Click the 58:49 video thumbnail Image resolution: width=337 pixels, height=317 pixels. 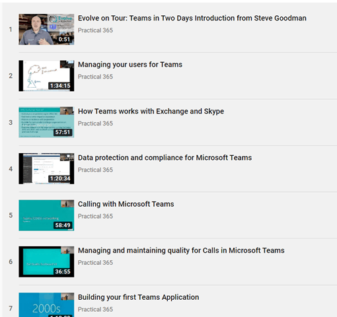pyautogui.click(x=46, y=215)
